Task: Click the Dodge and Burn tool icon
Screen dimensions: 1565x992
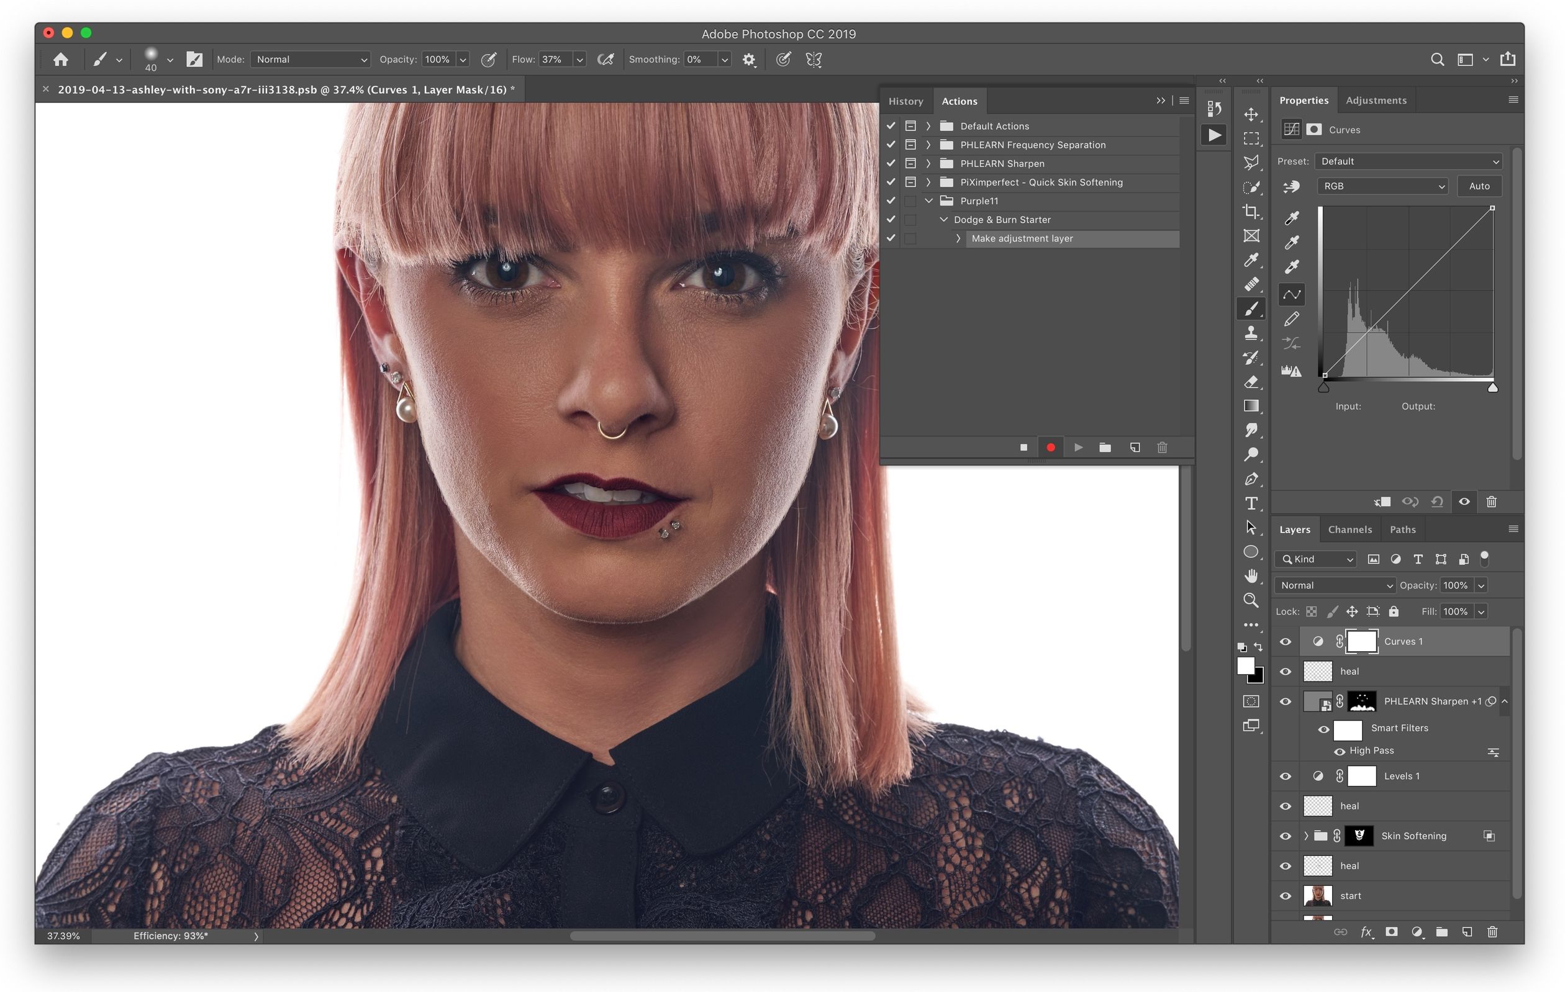Action: (x=1251, y=455)
